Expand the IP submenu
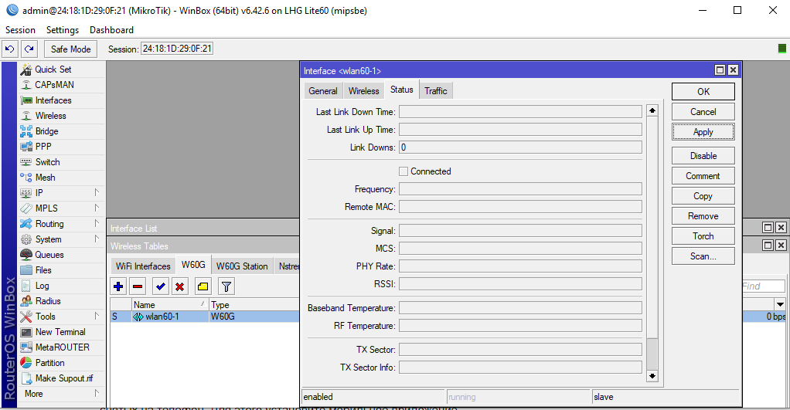 click(96, 193)
